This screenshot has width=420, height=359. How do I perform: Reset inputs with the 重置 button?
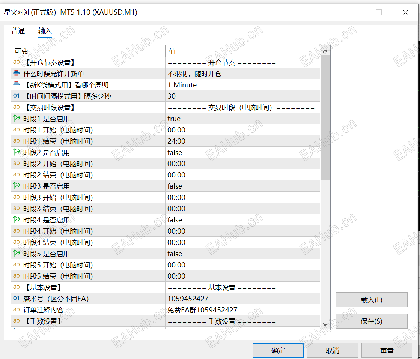click(387, 350)
